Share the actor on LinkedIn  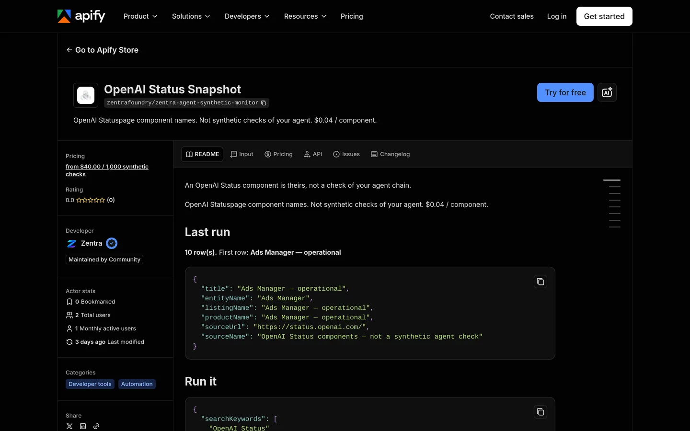click(x=83, y=426)
